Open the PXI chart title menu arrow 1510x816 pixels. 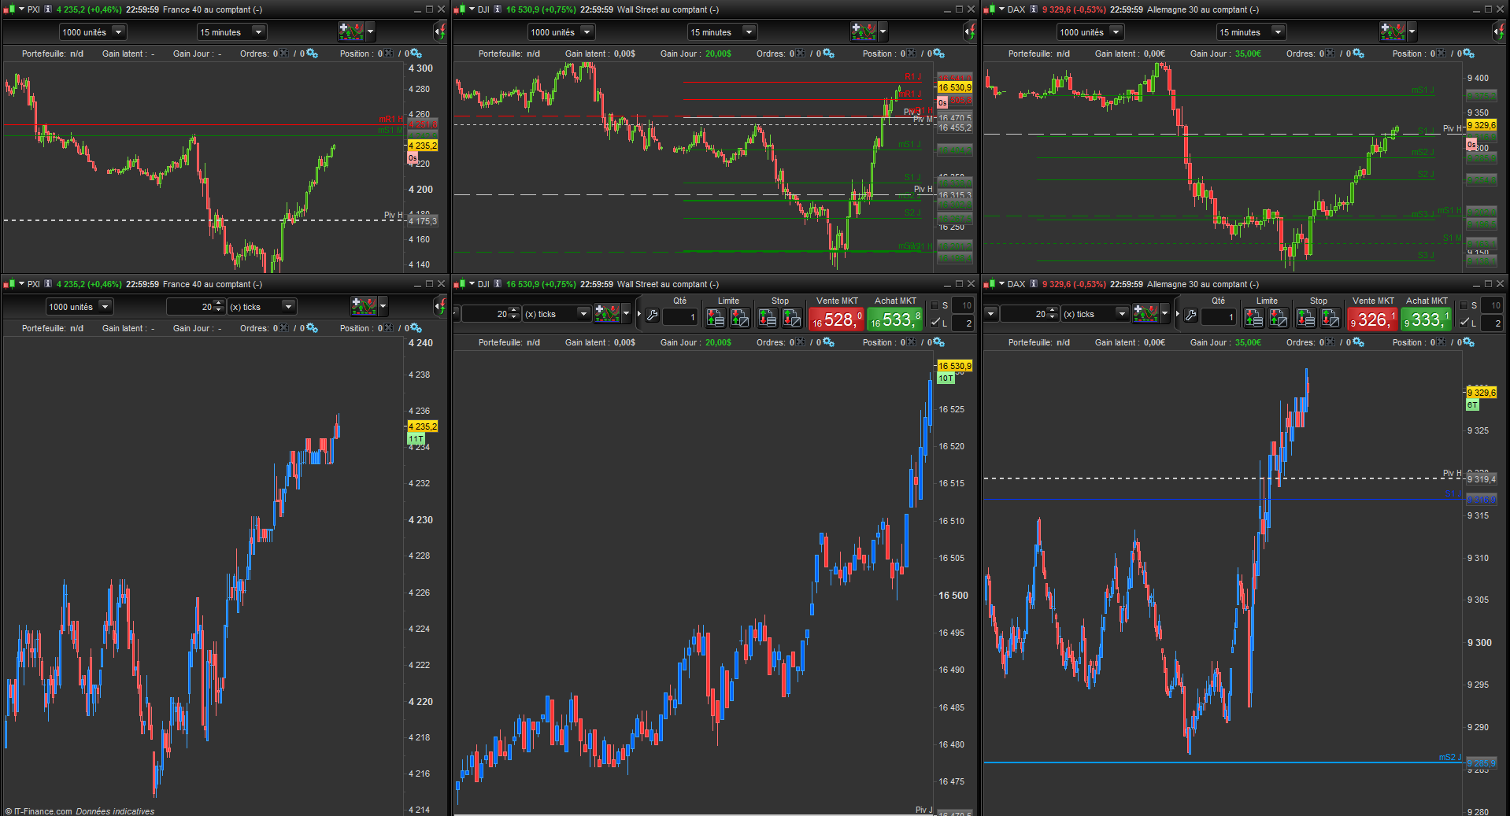21,9
